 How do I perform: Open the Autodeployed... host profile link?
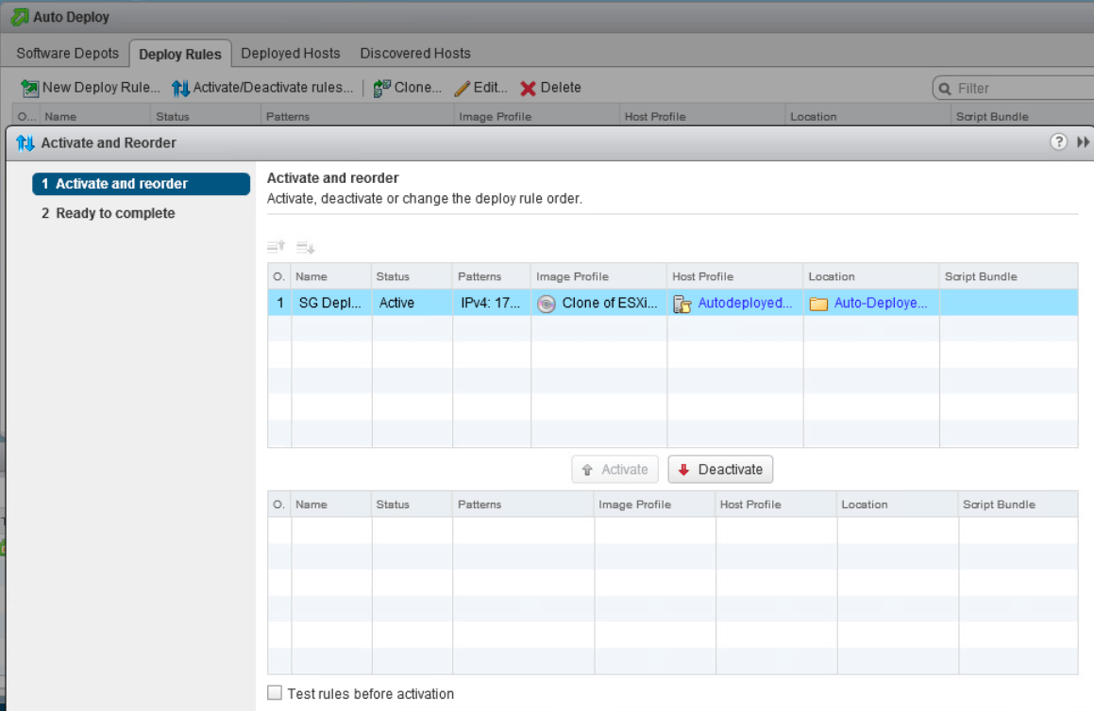[x=745, y=303]
